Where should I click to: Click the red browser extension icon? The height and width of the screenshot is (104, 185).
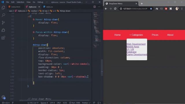[166, 9]
